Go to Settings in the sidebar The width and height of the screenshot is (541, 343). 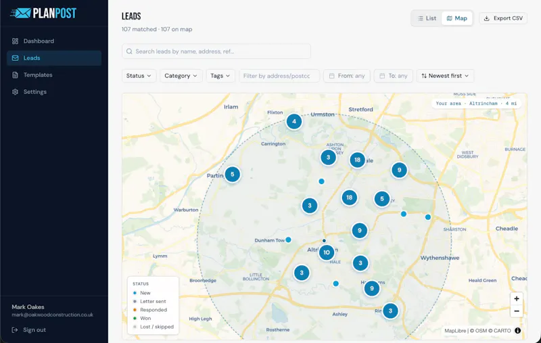54,92
